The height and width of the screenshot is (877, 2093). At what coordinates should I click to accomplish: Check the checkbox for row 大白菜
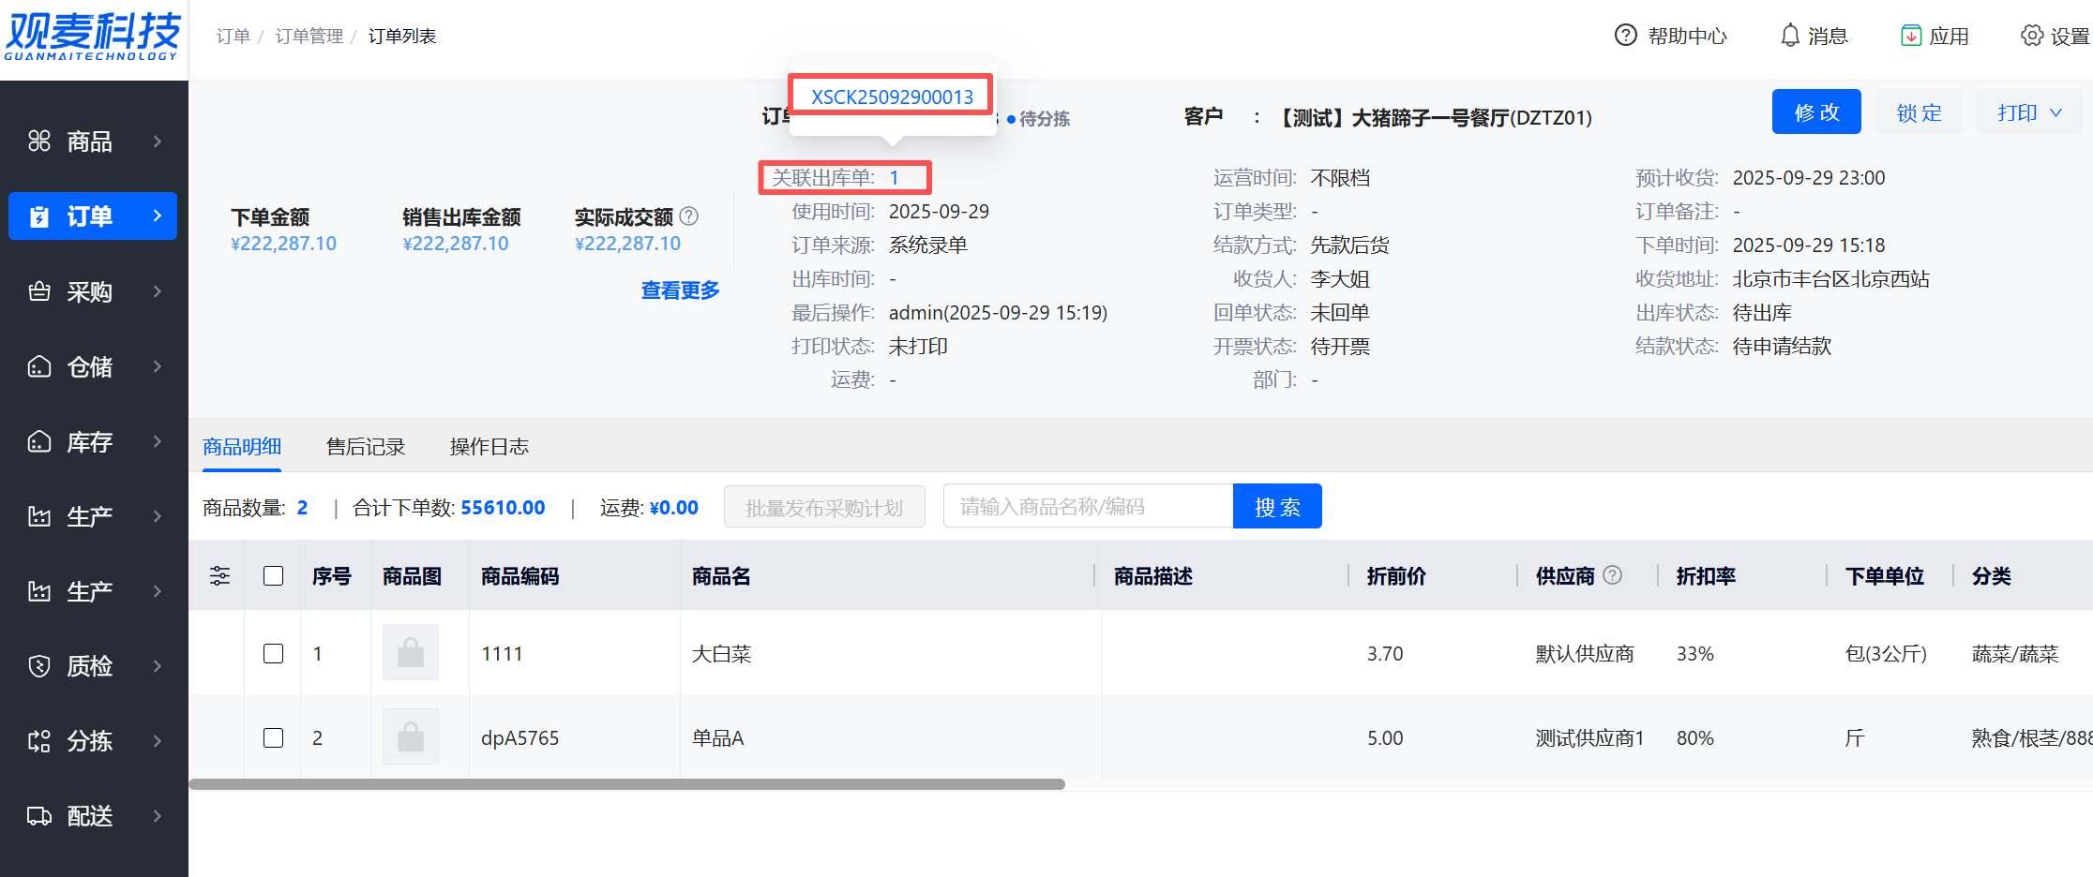(274, 653)
